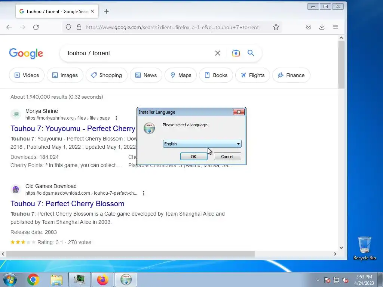Open Touhou 7: Youyoumu result link
The height and width of the screenshot is (287, 383).
73,129
